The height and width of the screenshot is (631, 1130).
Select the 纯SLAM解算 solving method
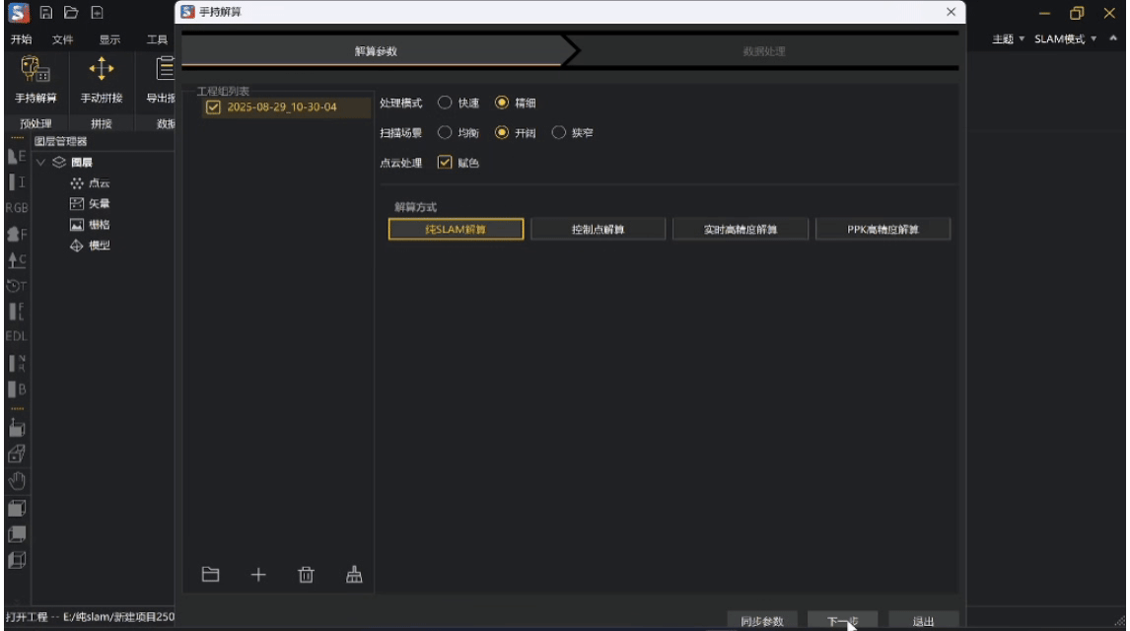456,228
